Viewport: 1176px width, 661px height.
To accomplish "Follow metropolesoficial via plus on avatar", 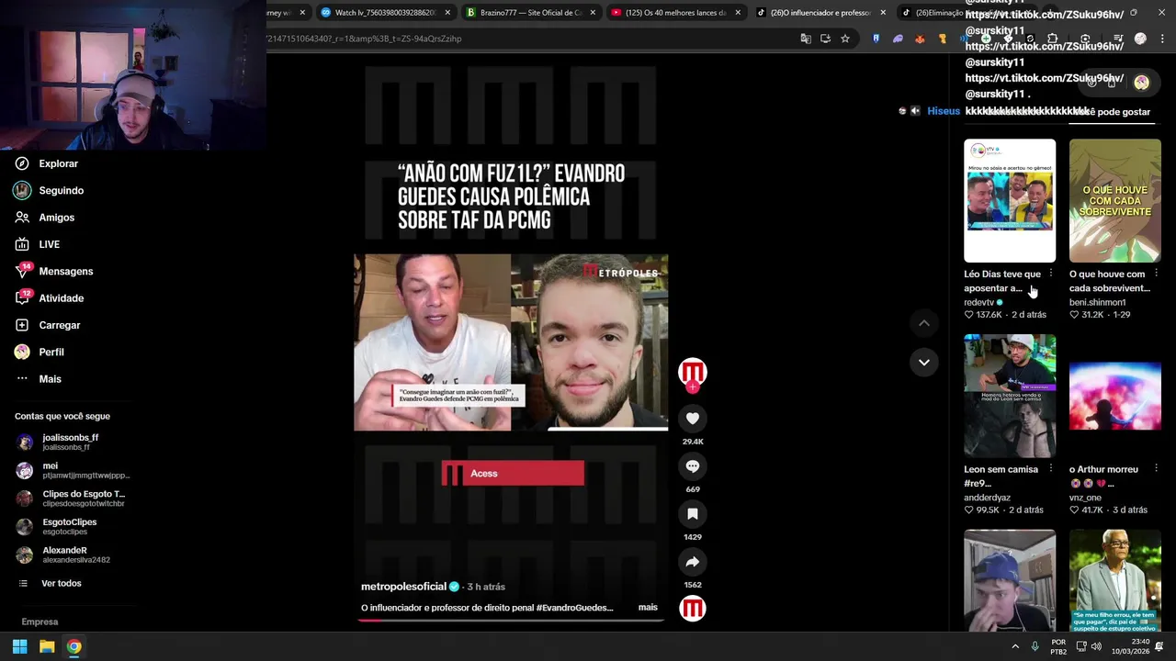I will [693, 387].
